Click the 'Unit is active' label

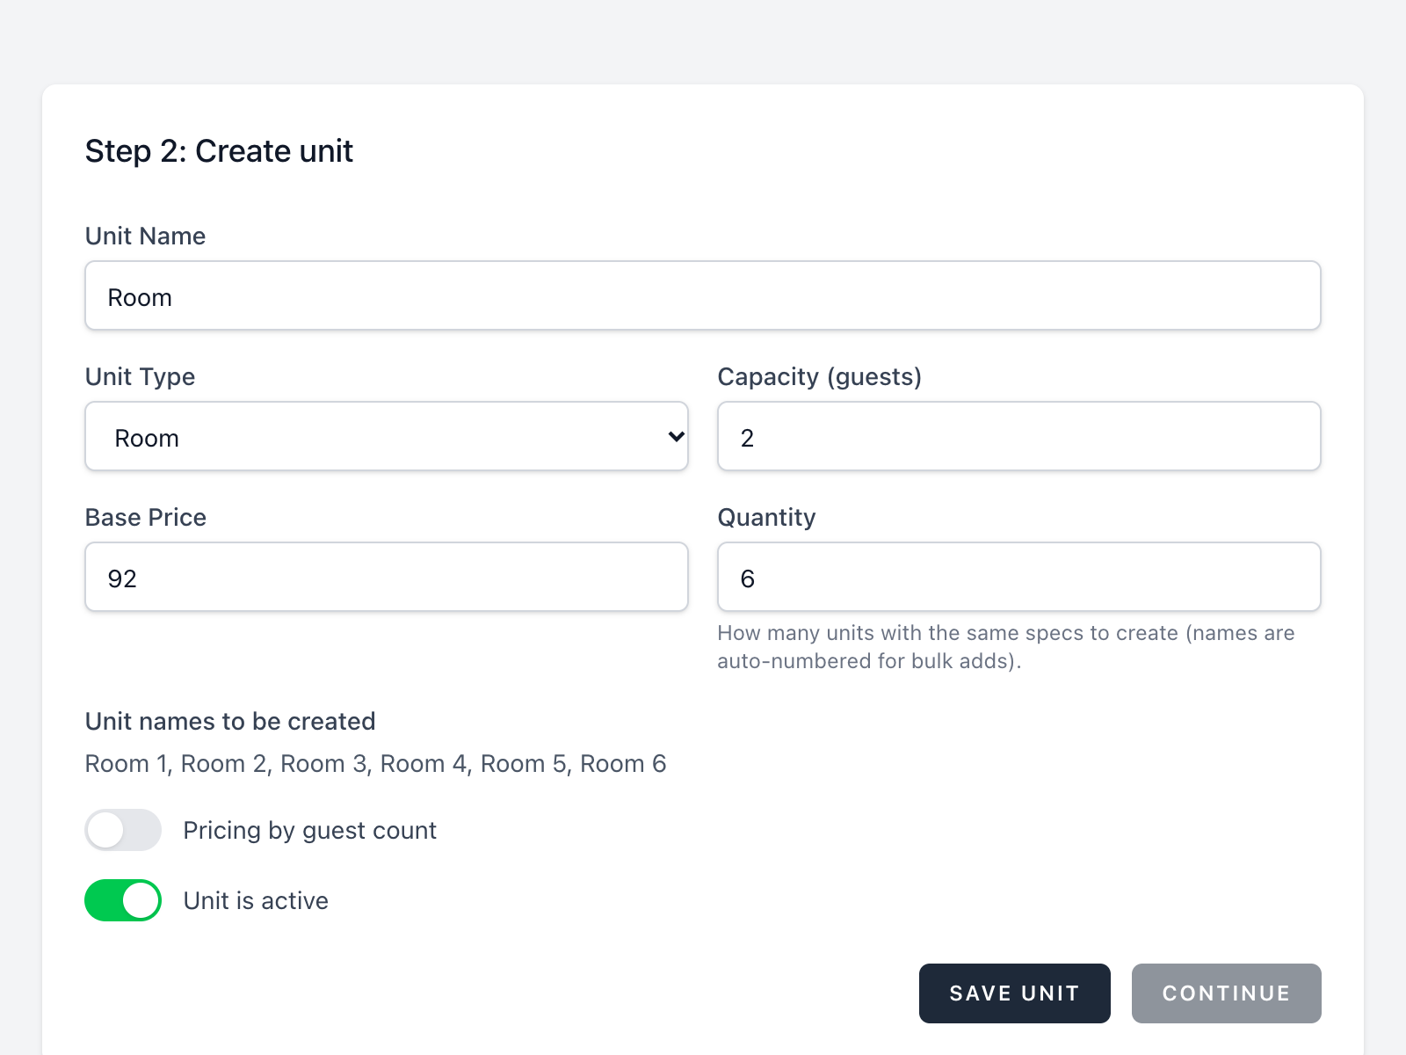[256, 900]
